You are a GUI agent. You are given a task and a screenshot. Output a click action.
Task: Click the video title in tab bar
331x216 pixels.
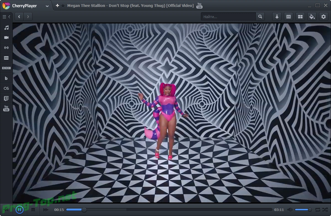[x=130, y=6]
